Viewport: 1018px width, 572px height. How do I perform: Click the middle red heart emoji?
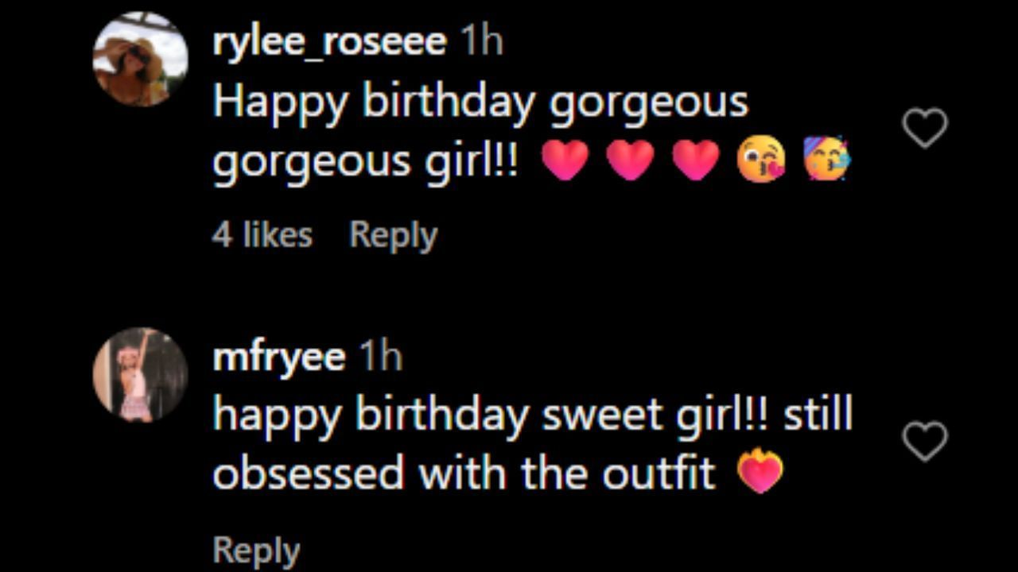(630, 161)
